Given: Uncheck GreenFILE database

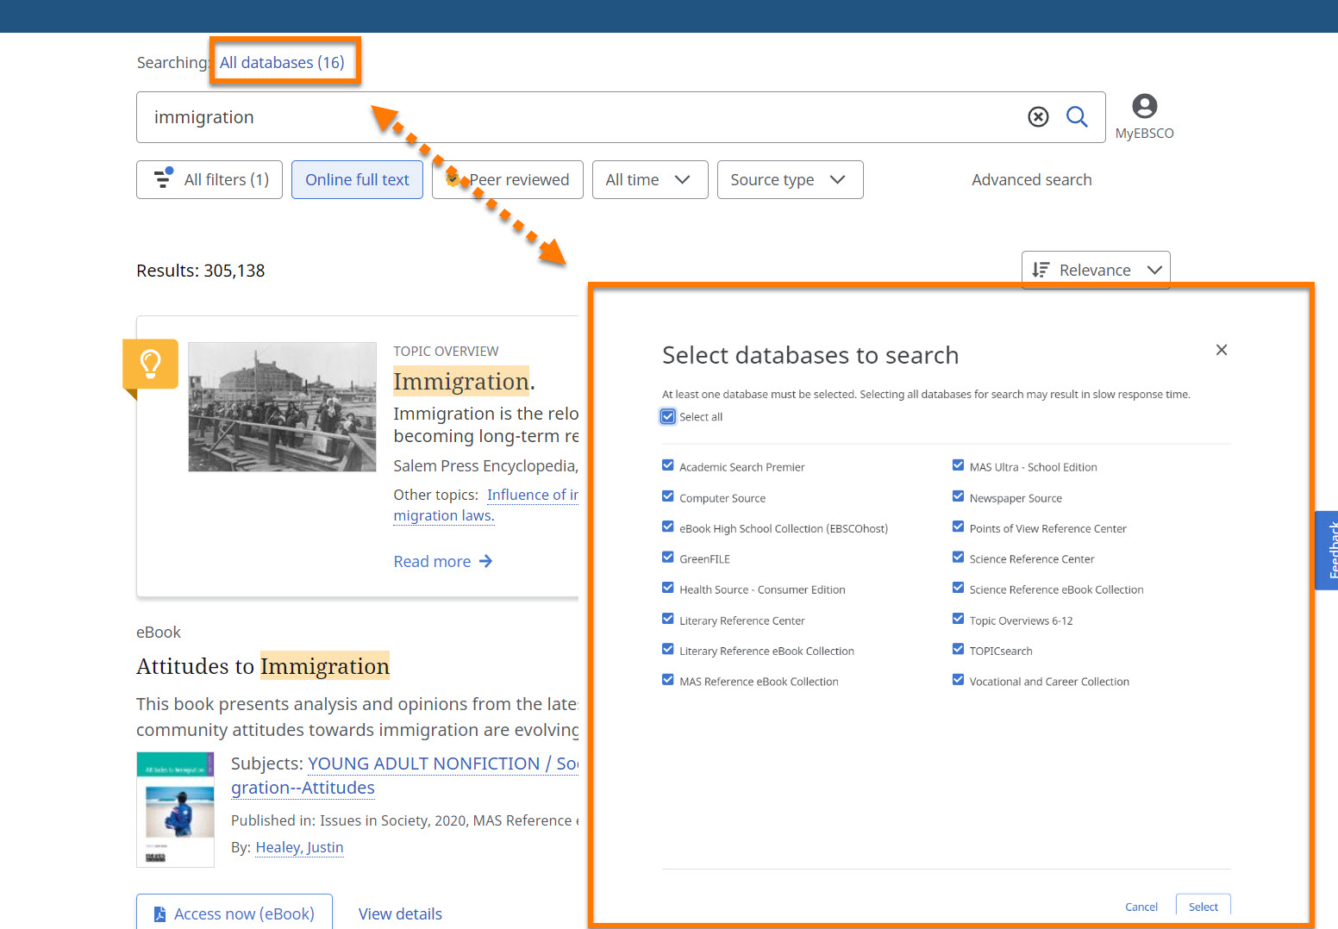Looking at the screenshot, I should (x=667, y=558).
